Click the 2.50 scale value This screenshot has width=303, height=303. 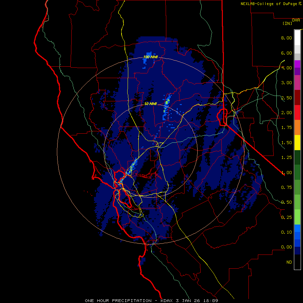(287, 98)
